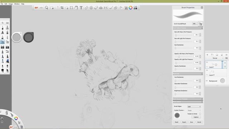Open the Copic color library icon
This screenshot has width=229, height=129.
point(135,8)
